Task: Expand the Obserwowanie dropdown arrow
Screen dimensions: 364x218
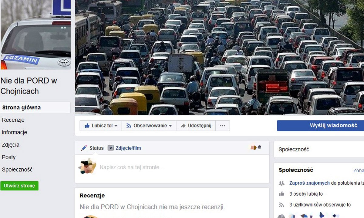Action: click(x=170, y=126)
